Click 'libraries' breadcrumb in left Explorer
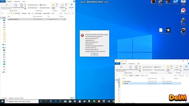The height and width of the screenshot is (106, 189). (x=24, y=13)
